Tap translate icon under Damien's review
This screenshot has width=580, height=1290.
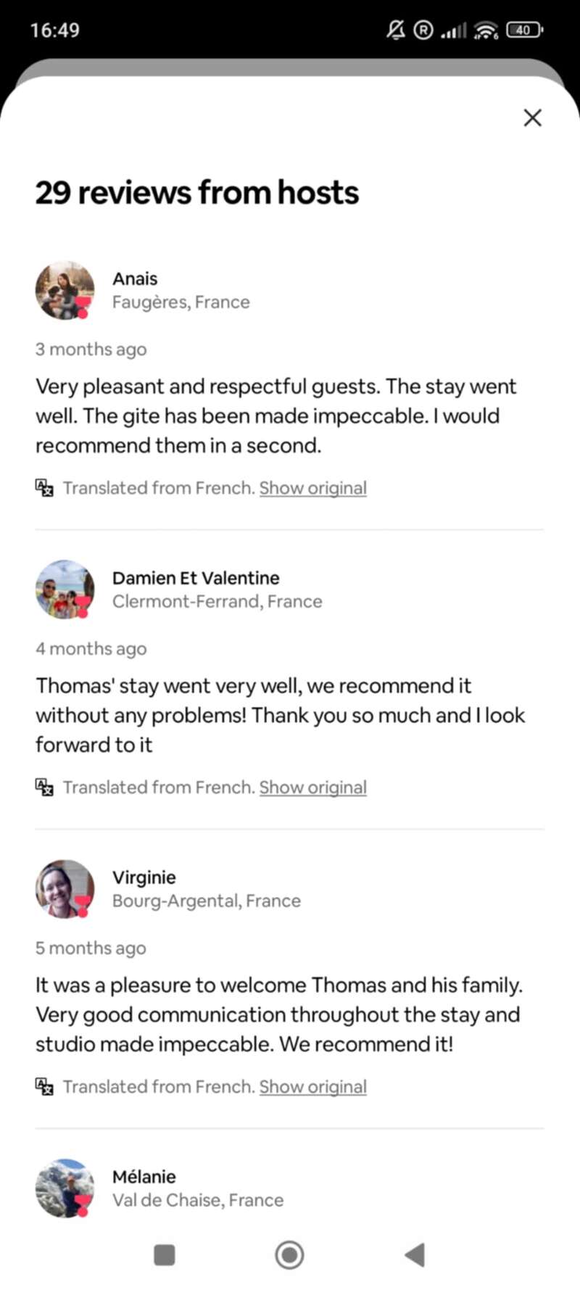tap(44, 787)
